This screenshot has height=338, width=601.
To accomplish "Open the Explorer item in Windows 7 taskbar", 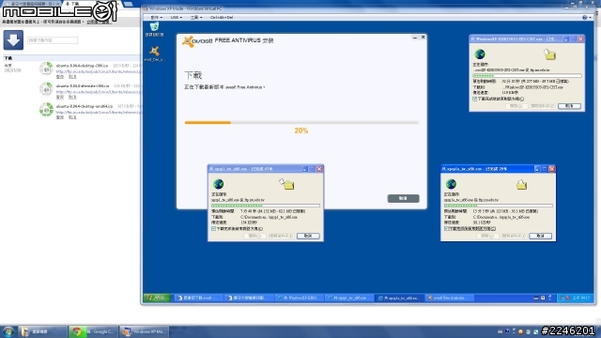I will pyautogui.click(x=42, y=331).
